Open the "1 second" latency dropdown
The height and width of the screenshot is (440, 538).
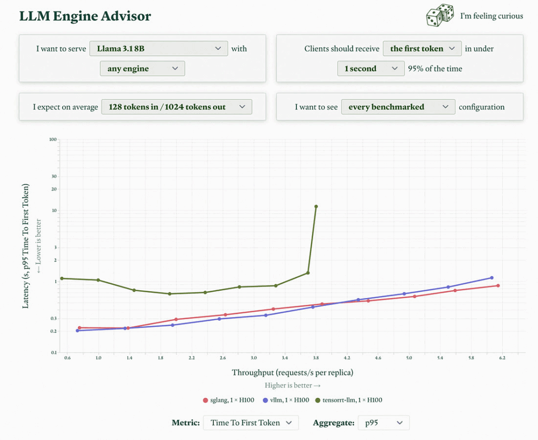tap(370, 68)
